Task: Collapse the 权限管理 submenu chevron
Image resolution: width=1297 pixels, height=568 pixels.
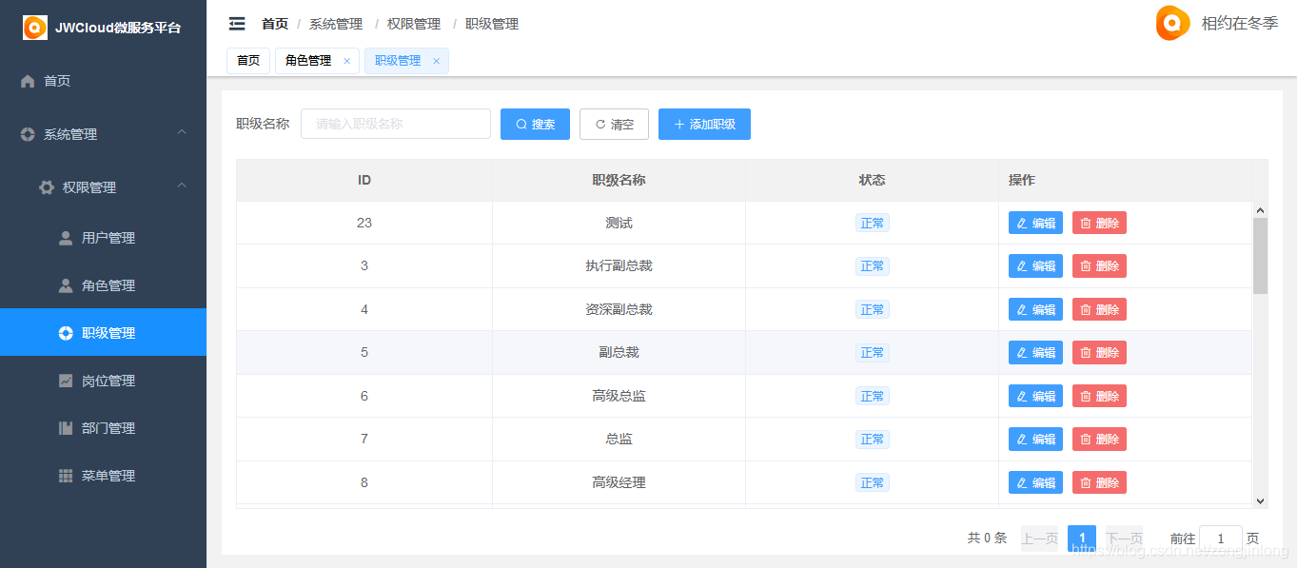Action: 182,186
